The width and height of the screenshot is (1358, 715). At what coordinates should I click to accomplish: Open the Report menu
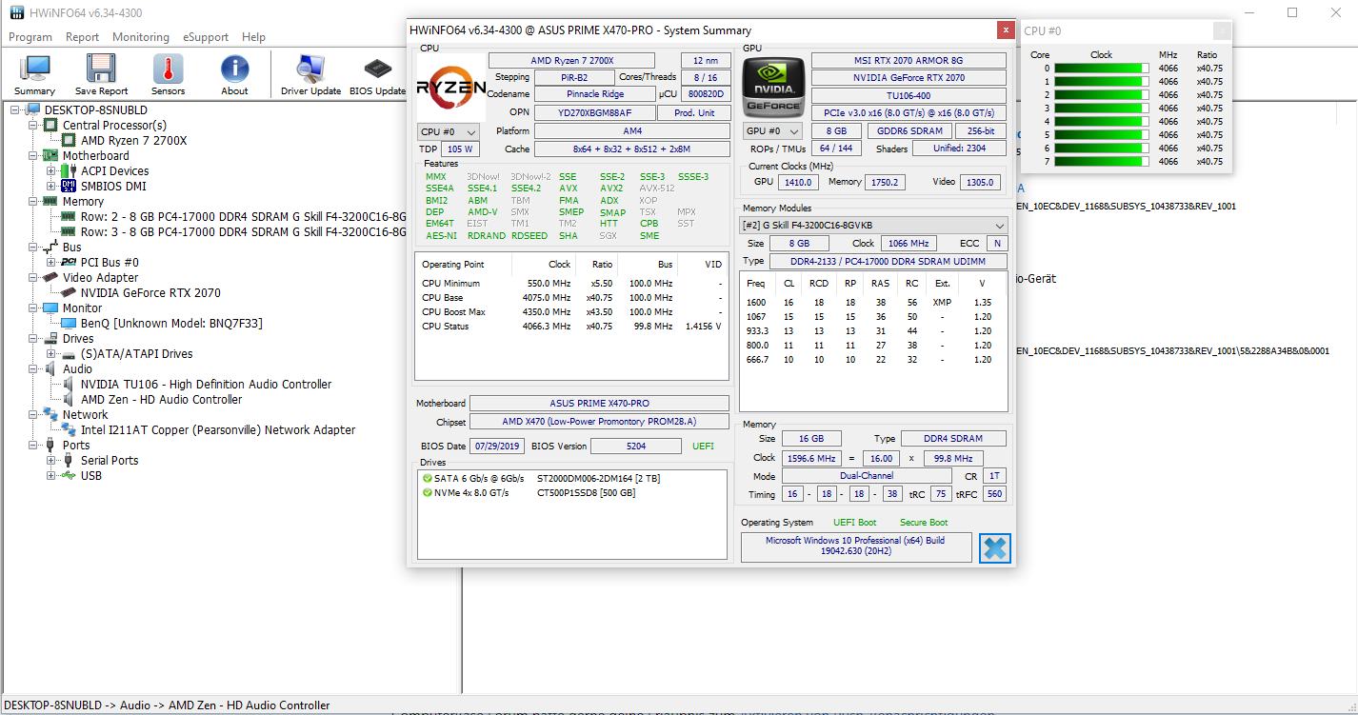(x=83, y=37)
